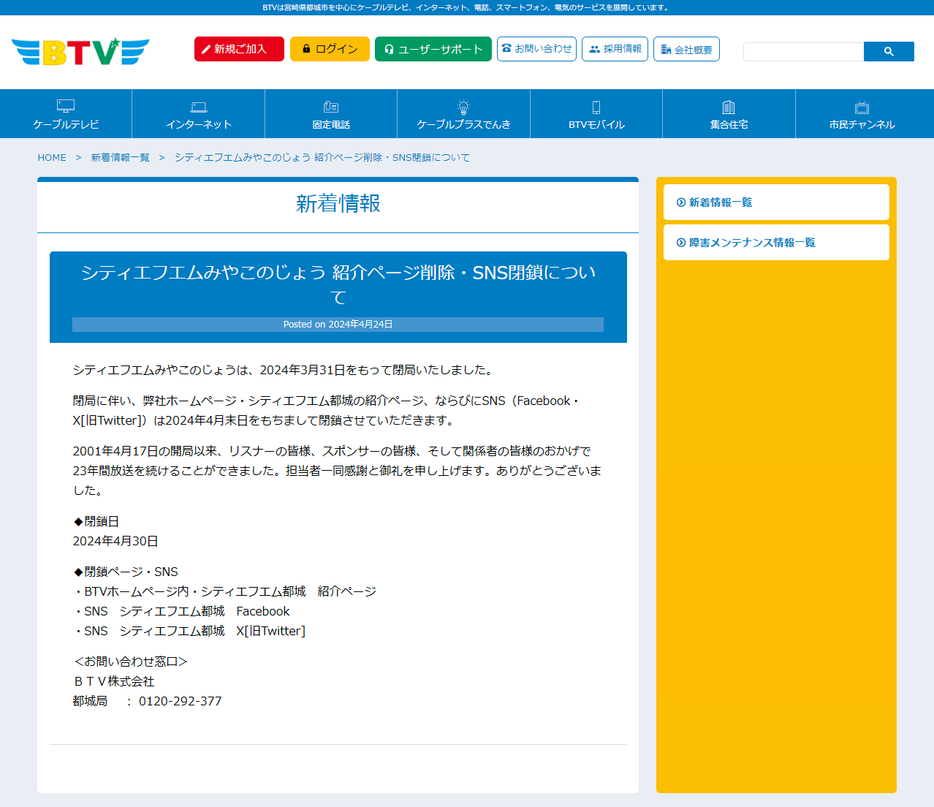Click the laptop icon above インターネット
This screenshot has height=807, width=934.
click(x=199, y=107)
